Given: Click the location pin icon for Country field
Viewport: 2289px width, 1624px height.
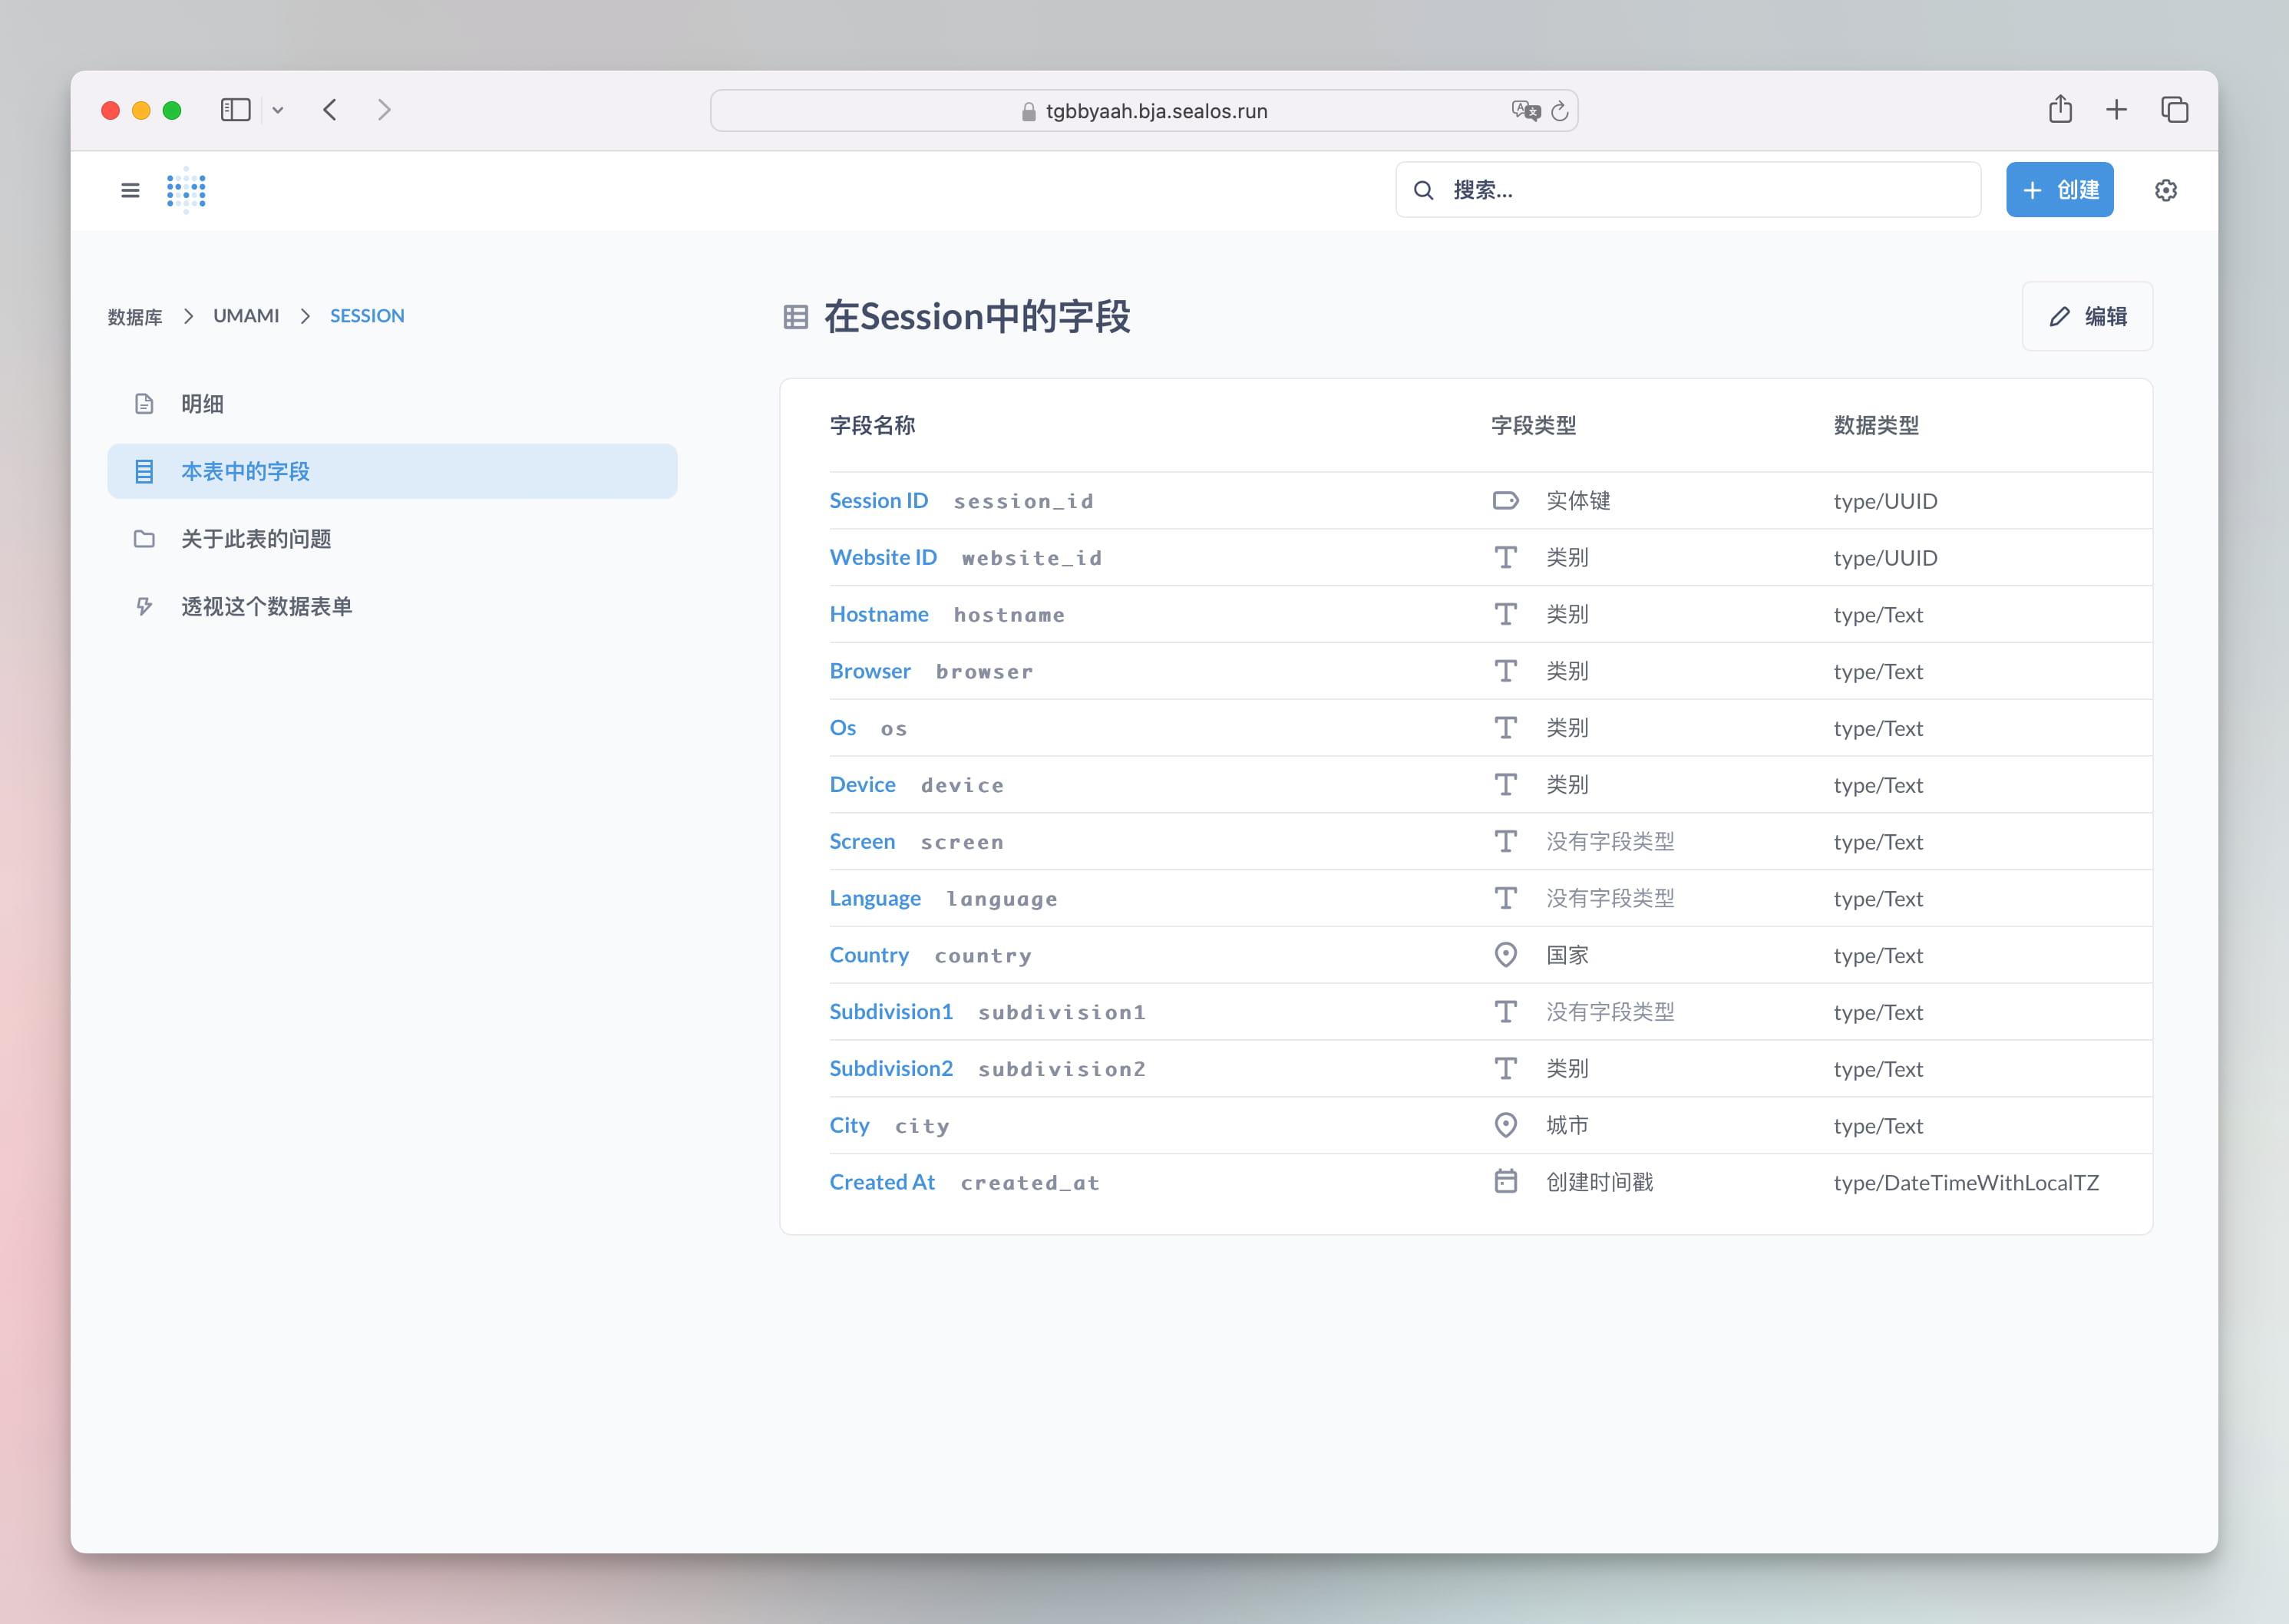Looking at the screenshot, I should pyautogui.click(x=1506, y=955).
